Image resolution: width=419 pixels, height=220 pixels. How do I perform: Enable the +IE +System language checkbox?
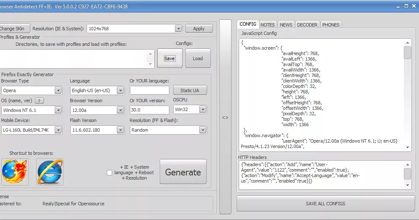110,173
